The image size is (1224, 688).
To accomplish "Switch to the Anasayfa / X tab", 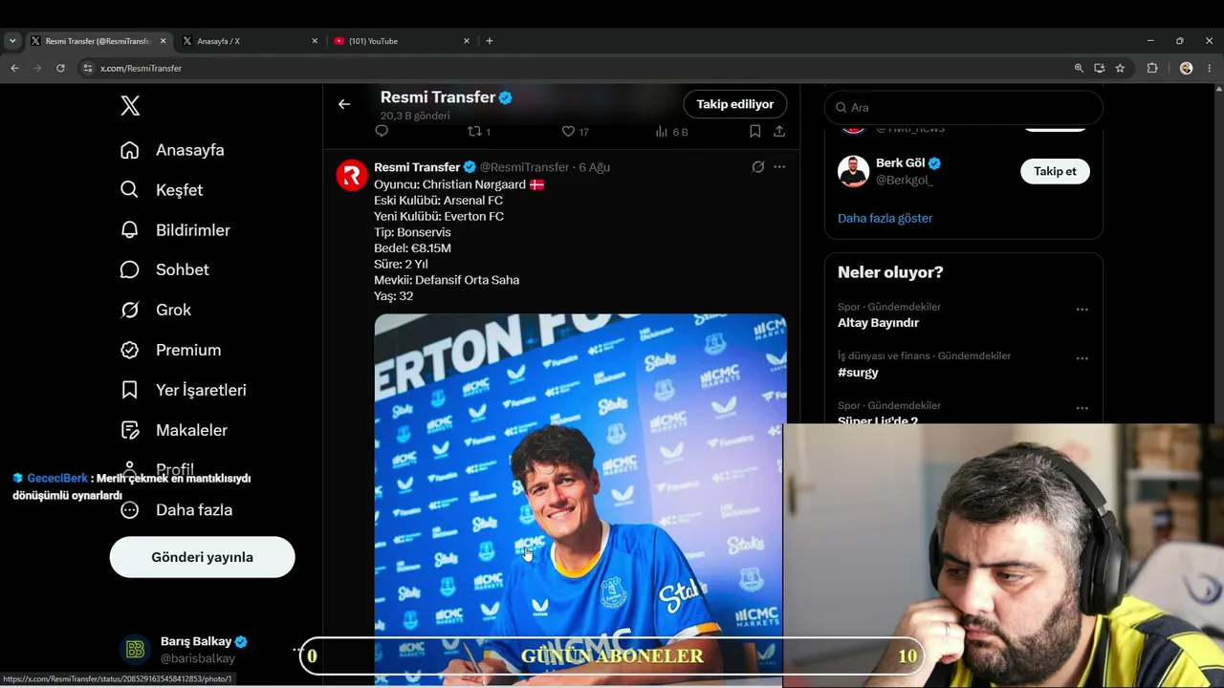I will click(x=249, y=41).
